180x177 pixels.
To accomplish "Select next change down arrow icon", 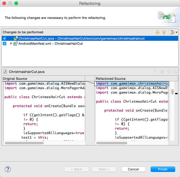I will click(x=157, y=32).
